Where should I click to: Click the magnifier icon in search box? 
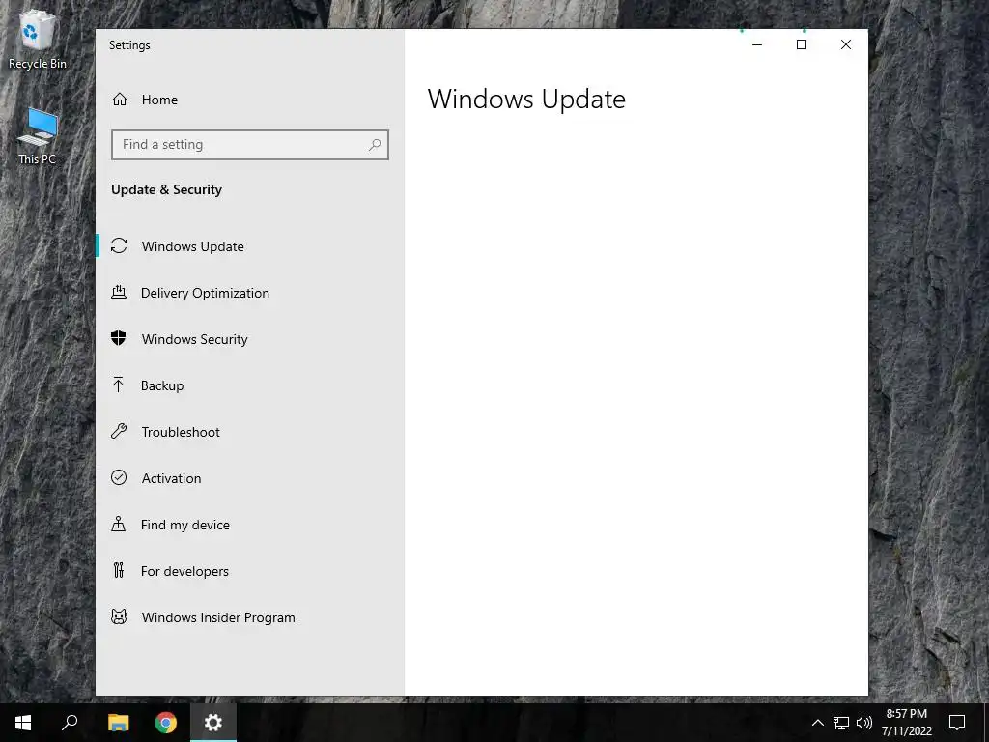pyautogui.click(x=375, y=145)
